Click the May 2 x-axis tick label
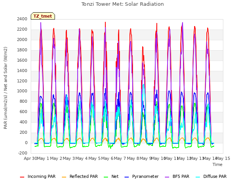The height and width of the screenshot is (184, 246). (x=56, y=158)
